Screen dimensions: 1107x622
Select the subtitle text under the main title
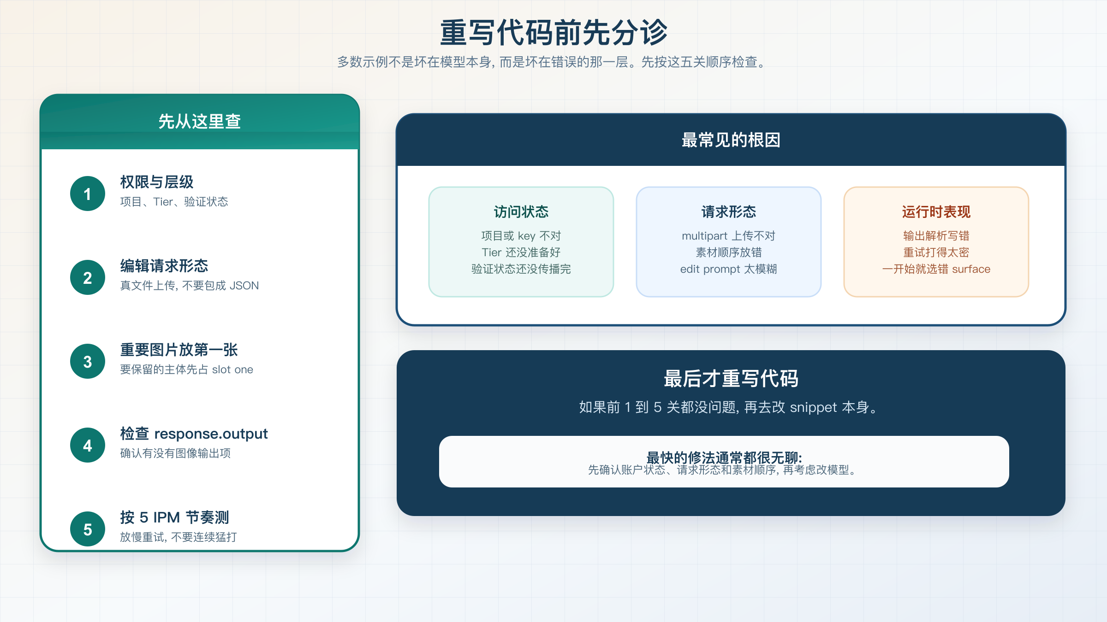point(552,62)
